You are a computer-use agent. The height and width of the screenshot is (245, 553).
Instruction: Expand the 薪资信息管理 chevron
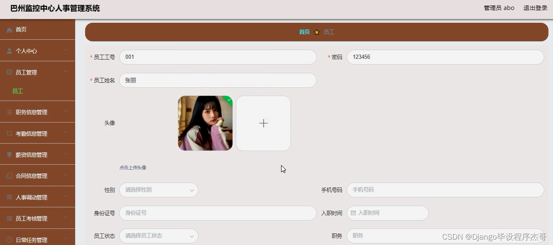(x=66, y=154)
